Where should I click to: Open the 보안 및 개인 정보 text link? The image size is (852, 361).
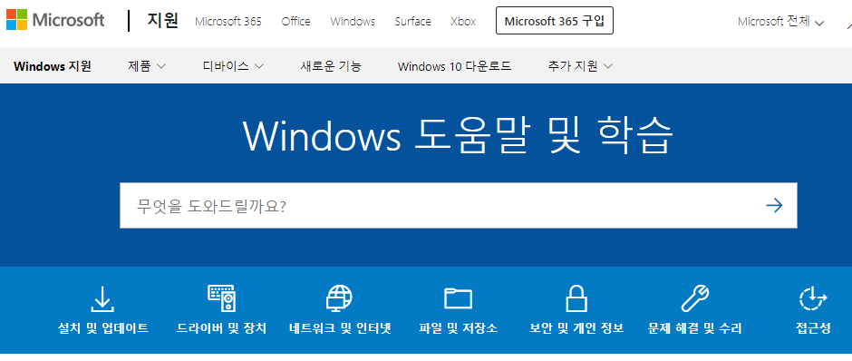[x=576, y=328]
